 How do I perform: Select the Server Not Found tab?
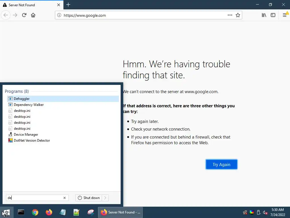click(32, 5)
